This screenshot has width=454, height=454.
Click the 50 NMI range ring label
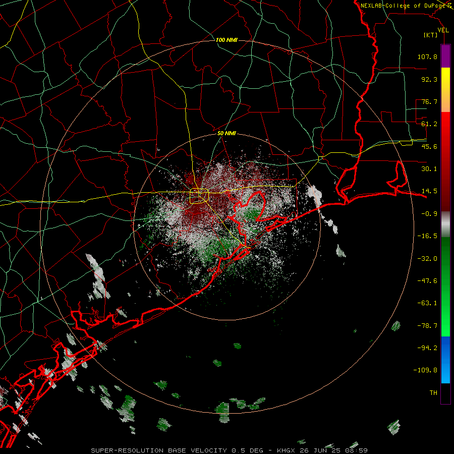[x=226, y=134]
